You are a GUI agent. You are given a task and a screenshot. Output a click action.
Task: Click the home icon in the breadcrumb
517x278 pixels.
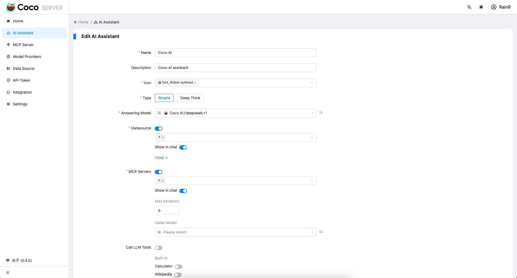pyautogui.click(x=75, y=22)
